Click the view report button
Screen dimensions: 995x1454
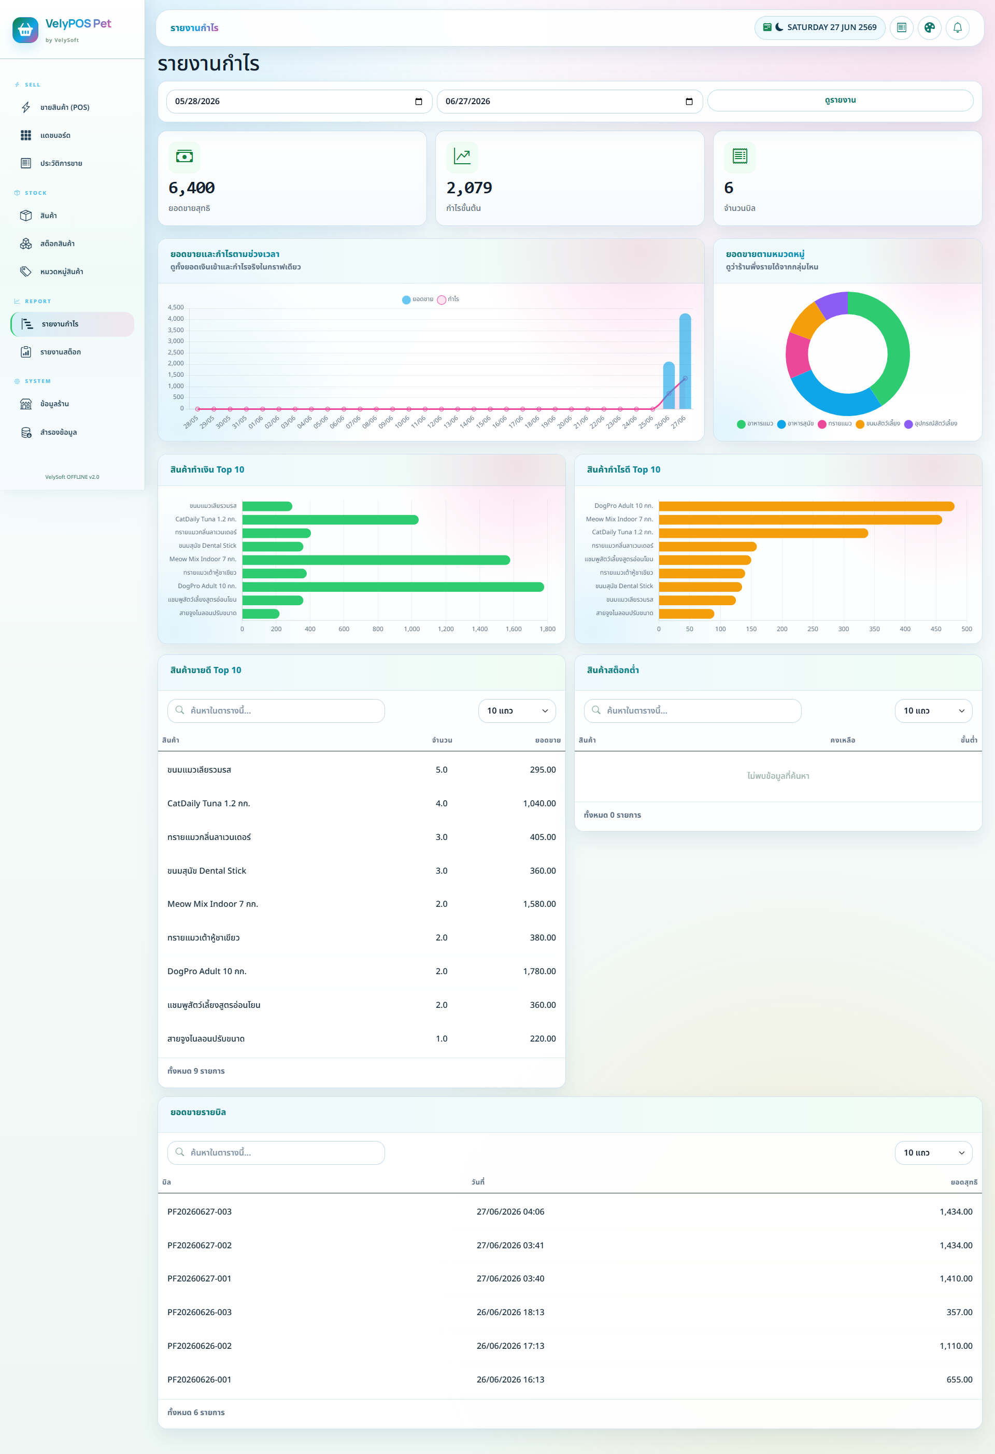tap(840, 100)
